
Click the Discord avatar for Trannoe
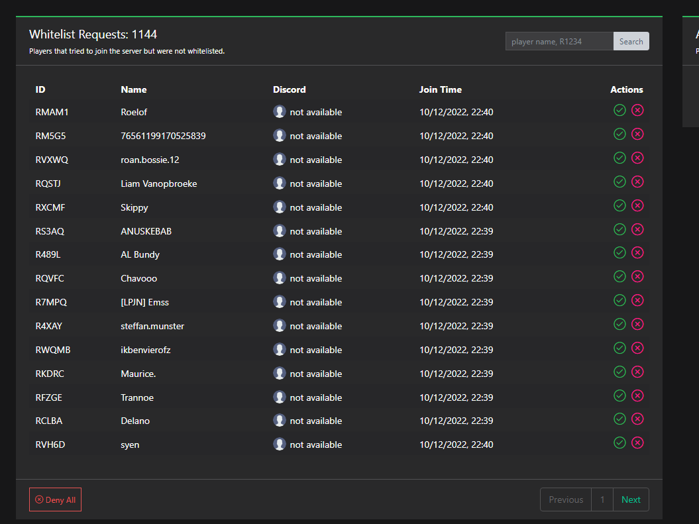(280, 397)
